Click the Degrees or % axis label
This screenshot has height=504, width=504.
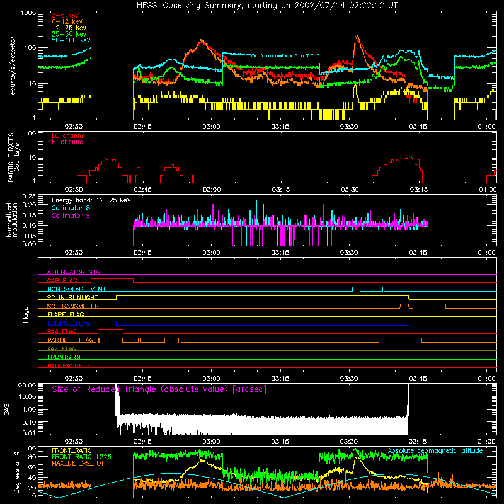16,472
